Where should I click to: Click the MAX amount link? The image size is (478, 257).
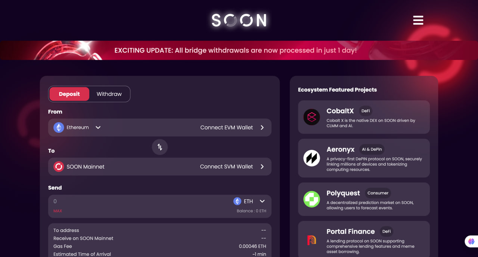(58, 211)
